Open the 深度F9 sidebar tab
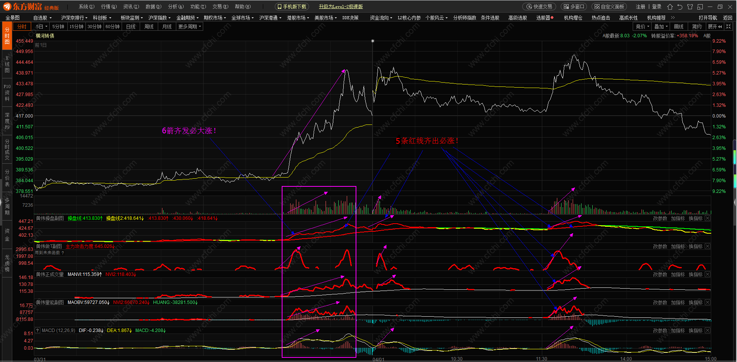 7,121
